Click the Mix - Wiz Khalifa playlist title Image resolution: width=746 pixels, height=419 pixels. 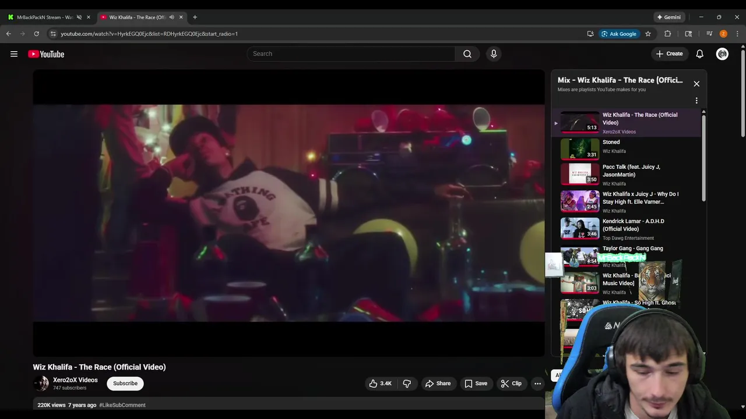pyautogui.click(x=620, y=80)
